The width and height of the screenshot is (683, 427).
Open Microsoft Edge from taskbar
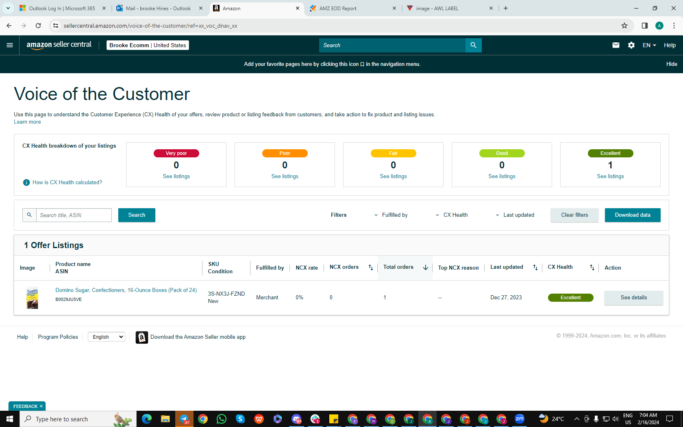tap(147, 419)
